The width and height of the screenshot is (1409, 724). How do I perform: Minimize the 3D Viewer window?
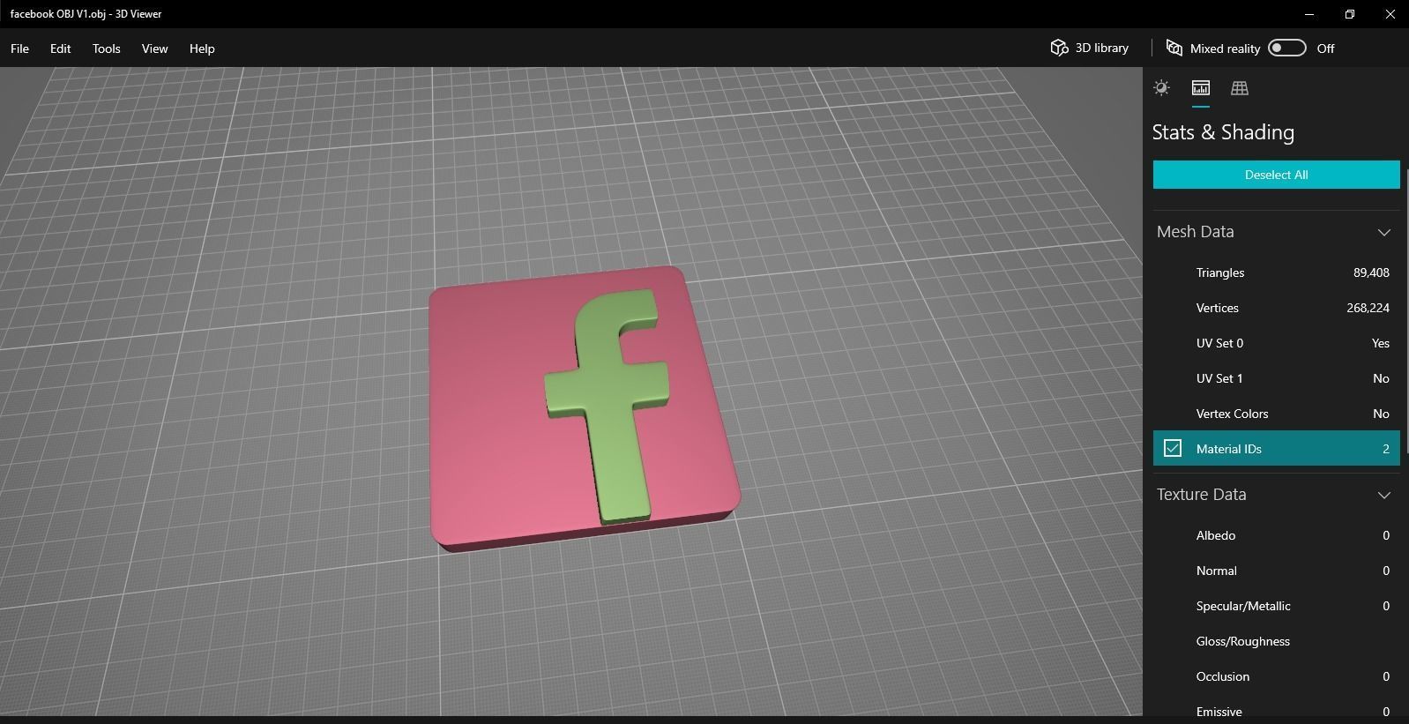pos(1309,14)
